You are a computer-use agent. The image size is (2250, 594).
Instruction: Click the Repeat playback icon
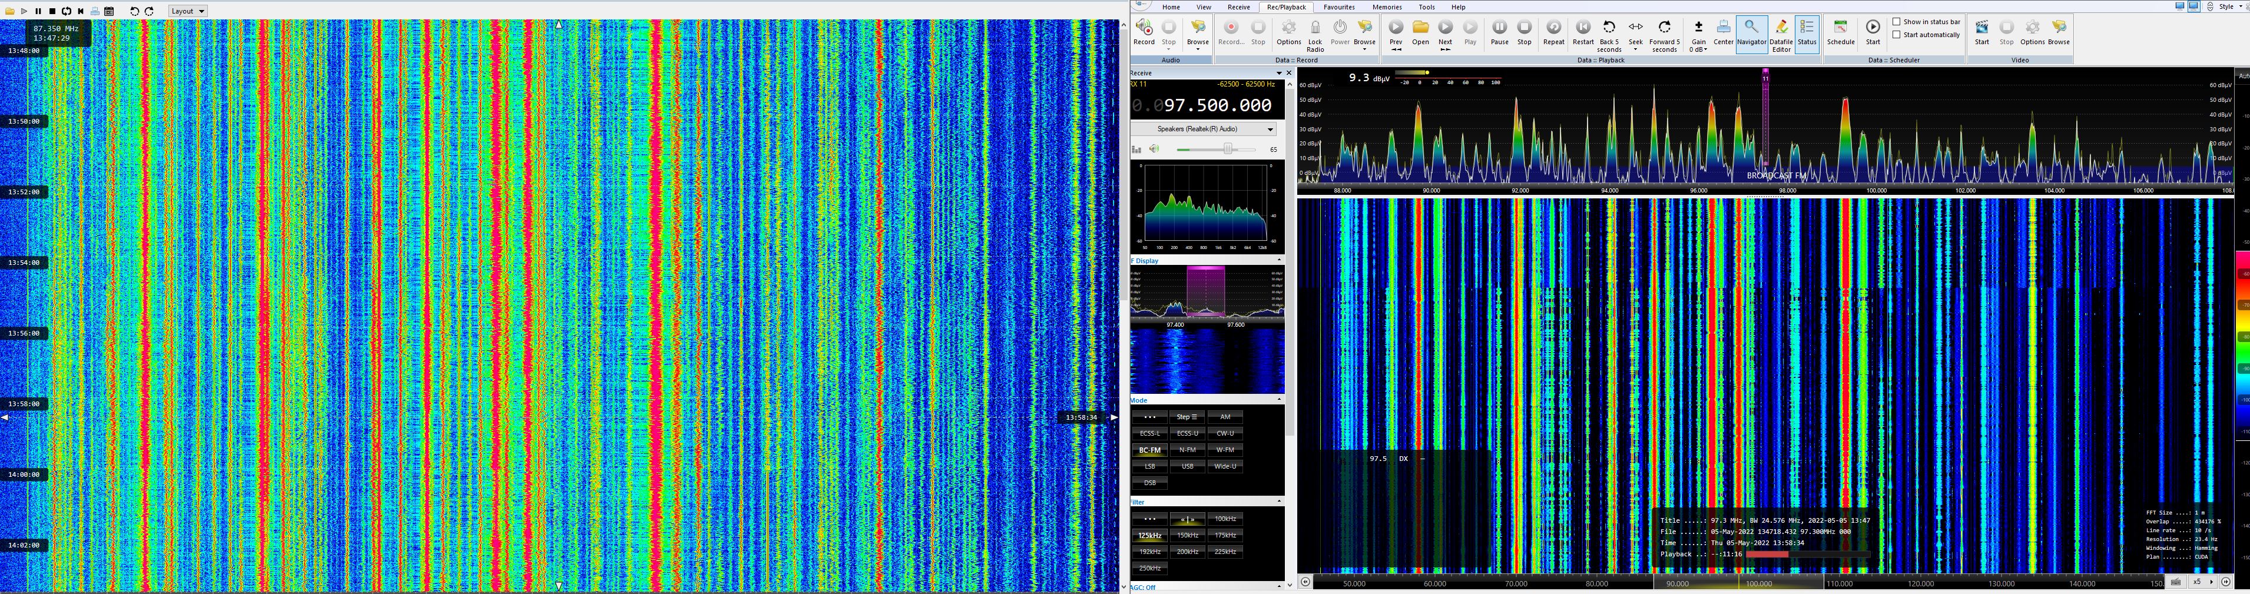[1553, 32]
